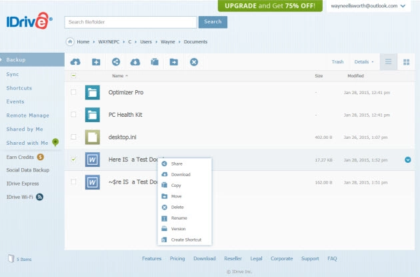Go to Users in the breadcrumb
Screen dimensions: 420x277
tap(146, 42)
